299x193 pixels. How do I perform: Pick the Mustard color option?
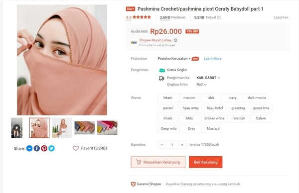pos(213,129)
